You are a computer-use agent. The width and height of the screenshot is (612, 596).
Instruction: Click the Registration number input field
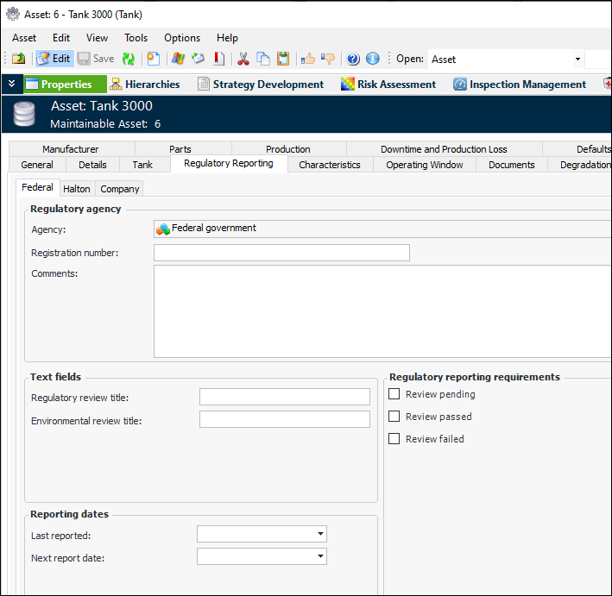click(x=281, y=253)
